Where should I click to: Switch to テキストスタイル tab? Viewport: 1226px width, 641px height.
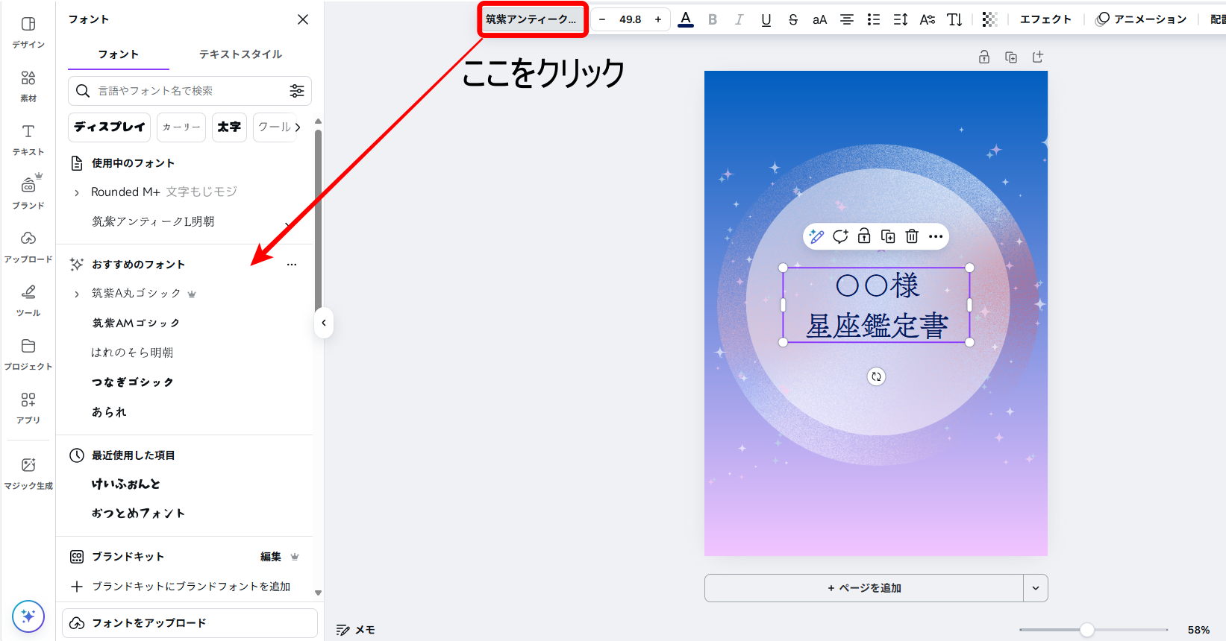point(240,54)
